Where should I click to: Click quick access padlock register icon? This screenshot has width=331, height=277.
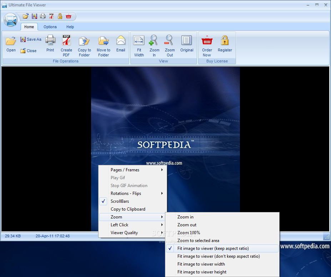[60, 16]
